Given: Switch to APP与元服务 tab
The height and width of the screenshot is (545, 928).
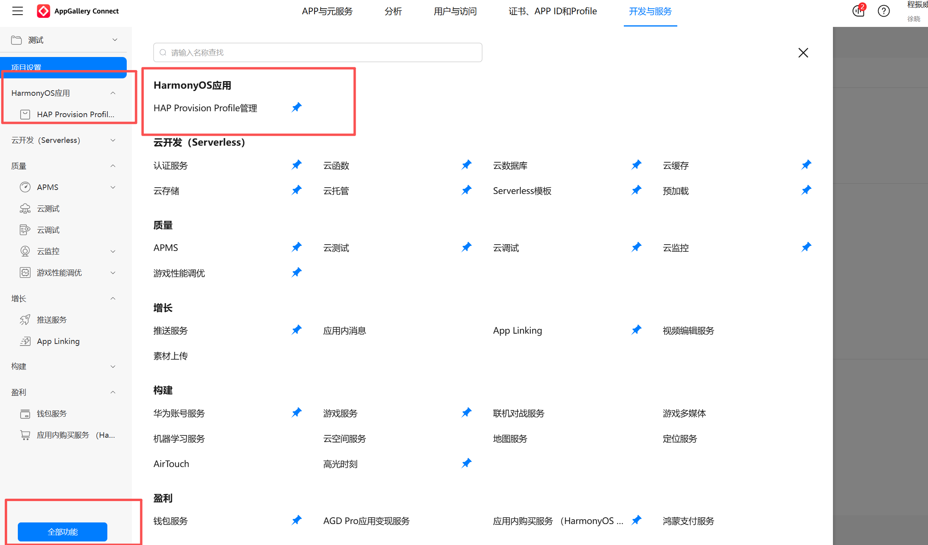Looking at the screenshot, I should point(327,11).
